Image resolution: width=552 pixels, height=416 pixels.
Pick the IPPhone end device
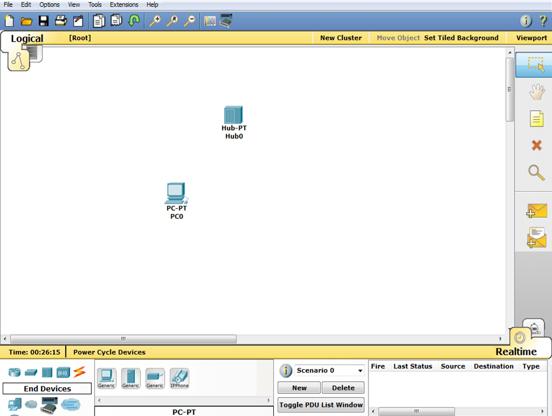179,378
